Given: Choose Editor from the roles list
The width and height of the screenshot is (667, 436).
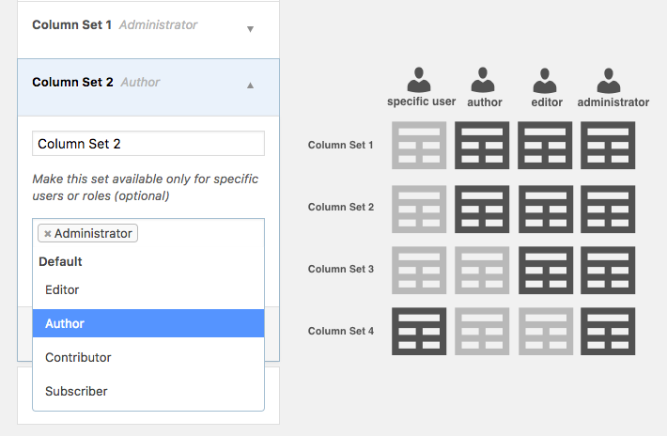Looking at the screenshot, I should point(148,289).
